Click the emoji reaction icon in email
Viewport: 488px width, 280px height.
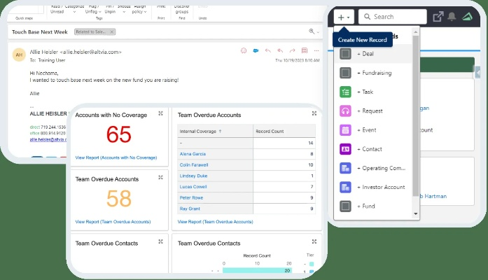(x=244, y=51)
